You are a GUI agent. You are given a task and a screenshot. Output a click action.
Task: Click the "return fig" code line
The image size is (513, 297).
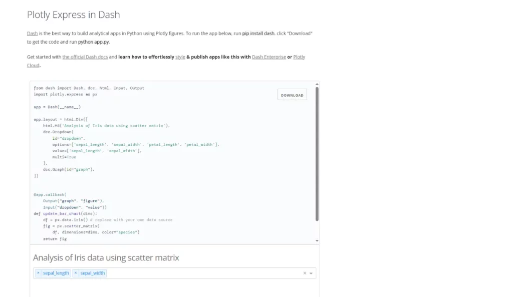[55, 239]
